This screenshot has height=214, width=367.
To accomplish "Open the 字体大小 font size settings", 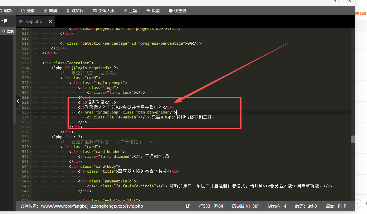I will click(x=103, y=10).
